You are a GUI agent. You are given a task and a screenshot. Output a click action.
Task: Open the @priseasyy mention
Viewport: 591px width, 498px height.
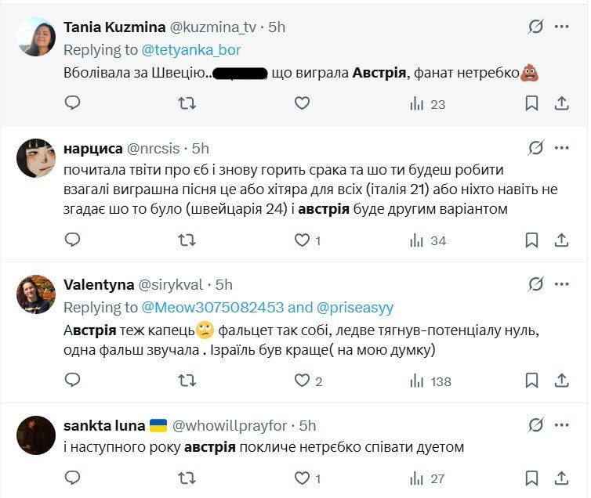click(354, 307)
